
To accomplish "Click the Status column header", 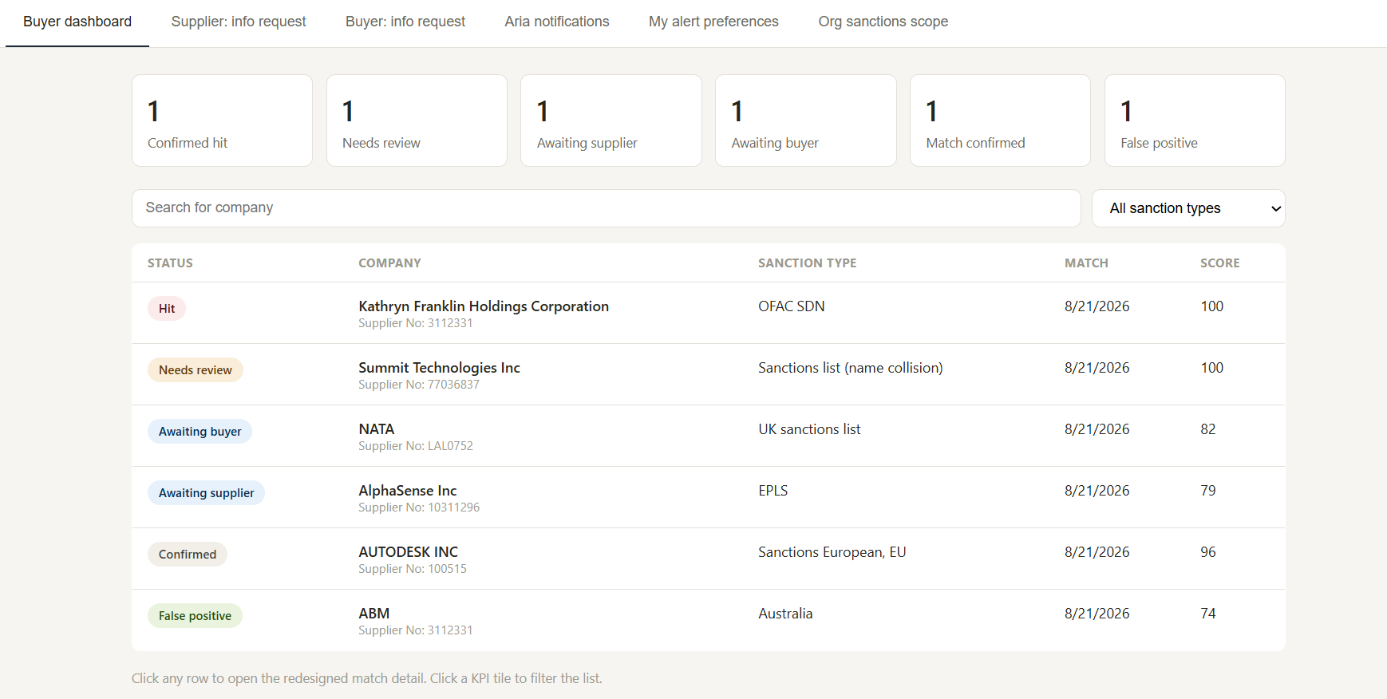I will [170, 263].
